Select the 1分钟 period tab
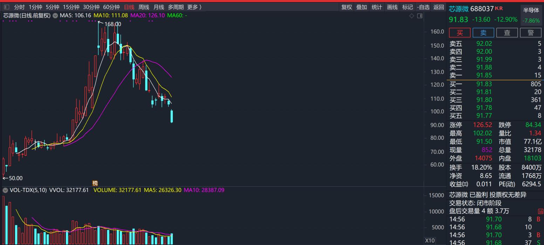Screen dimensions: 544x245 35,7
